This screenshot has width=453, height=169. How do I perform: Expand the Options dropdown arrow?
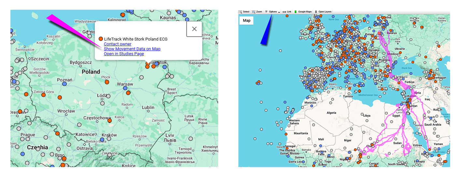[x=279, y=12]
